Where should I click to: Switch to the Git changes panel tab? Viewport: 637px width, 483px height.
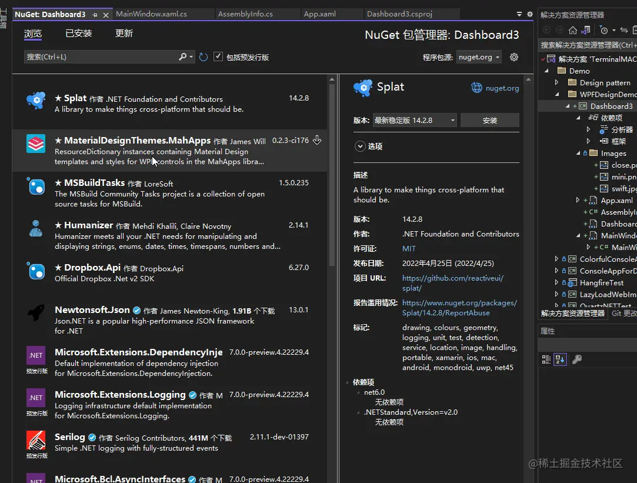point(623,314)
